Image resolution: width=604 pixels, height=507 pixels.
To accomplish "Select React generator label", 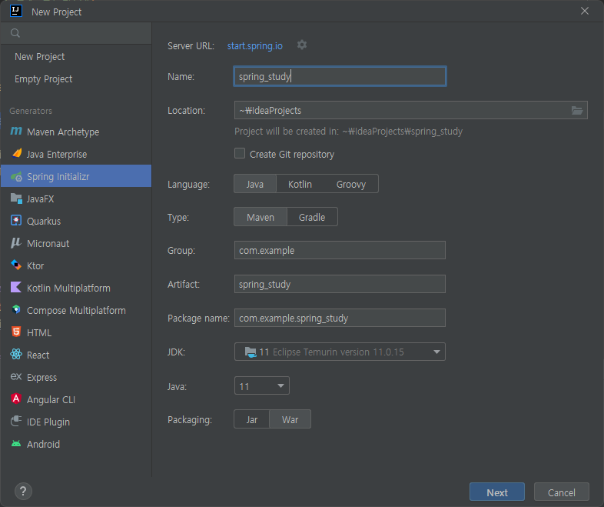I will point(38,355).
